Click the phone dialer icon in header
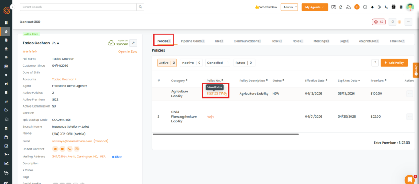The image size is (419, 184). [x=386, y=7]
